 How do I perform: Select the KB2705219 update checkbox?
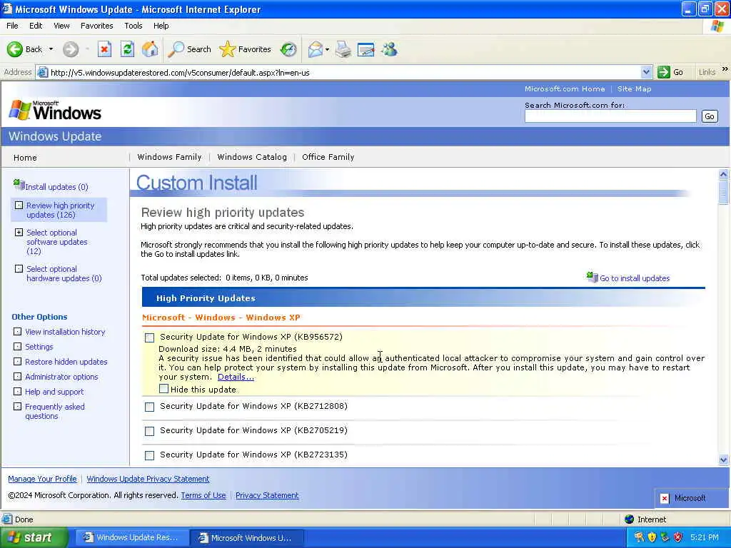150,431
